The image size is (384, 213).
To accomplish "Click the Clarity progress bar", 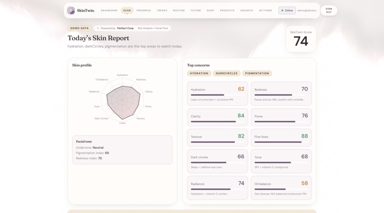I will 217,122.
